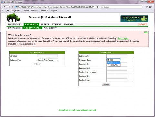Click the browser address bar URL
This screenshot has width=155, height=117.
click(56, 7)
